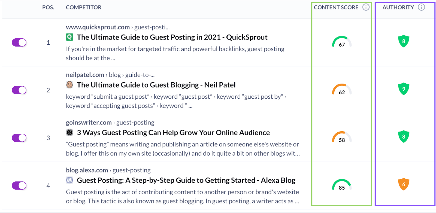Click position number 3
Image resolution: width=436 pixels, height=213 pixels.
pyautogui.click(x=48, y=138)
